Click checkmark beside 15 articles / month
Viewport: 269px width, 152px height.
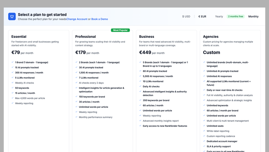click(x=12, y=93)
